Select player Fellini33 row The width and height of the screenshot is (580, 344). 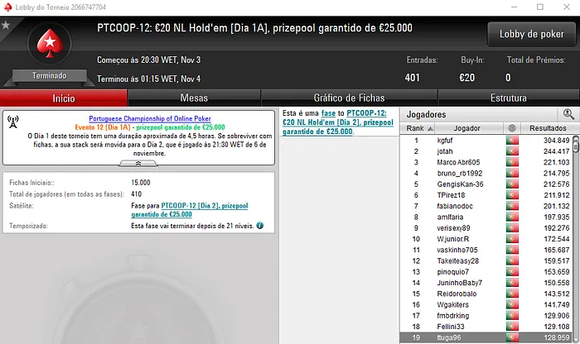(486, 327)
